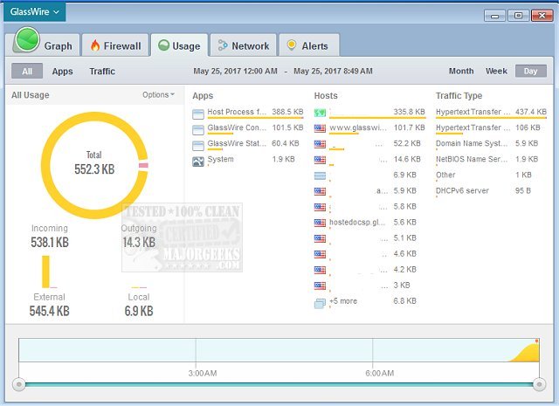Viewport: 559px width, 406px height.
Task: Click the Host Process app icon
Action: (198, 114)
